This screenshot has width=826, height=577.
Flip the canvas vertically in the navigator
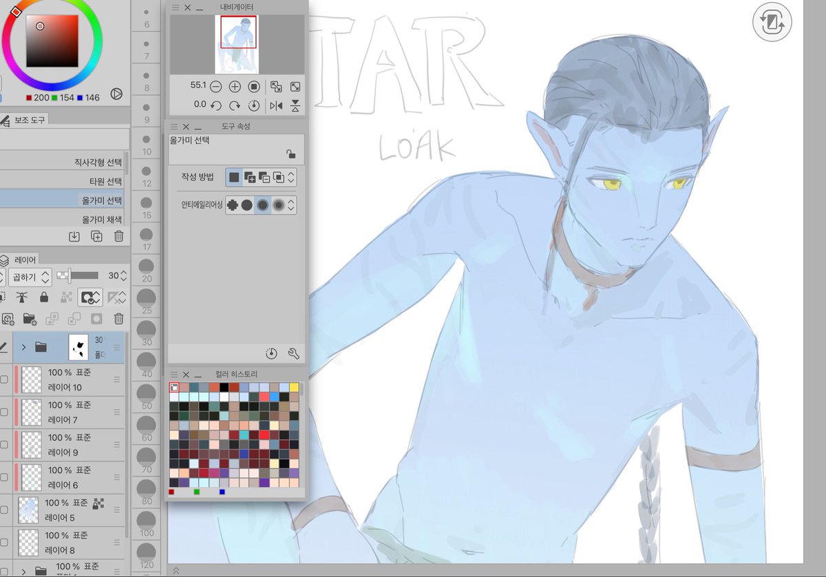point(295,105)
